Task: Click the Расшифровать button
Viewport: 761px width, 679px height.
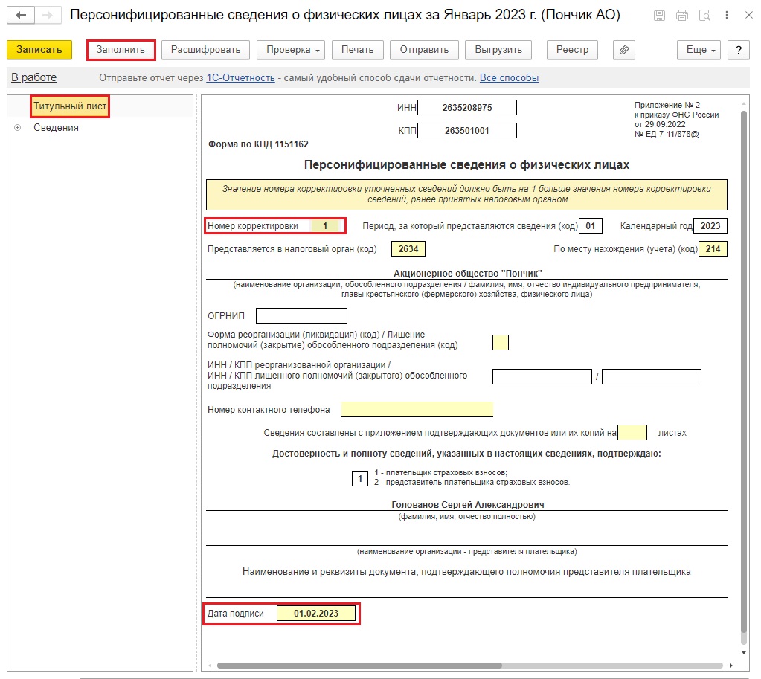Action: tap(206, 50)
